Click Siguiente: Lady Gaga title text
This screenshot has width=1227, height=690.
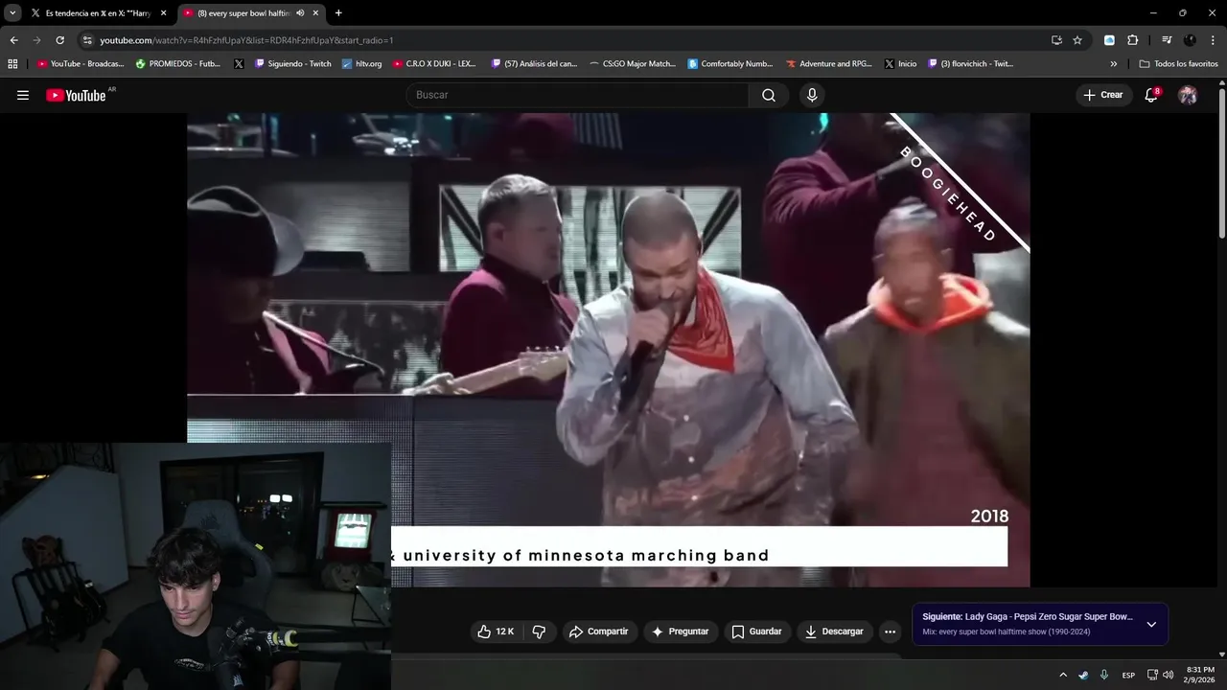pos(1028,616)
